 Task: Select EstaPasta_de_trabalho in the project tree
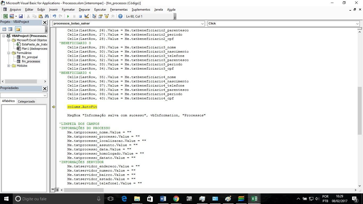(x=35, y=44)
